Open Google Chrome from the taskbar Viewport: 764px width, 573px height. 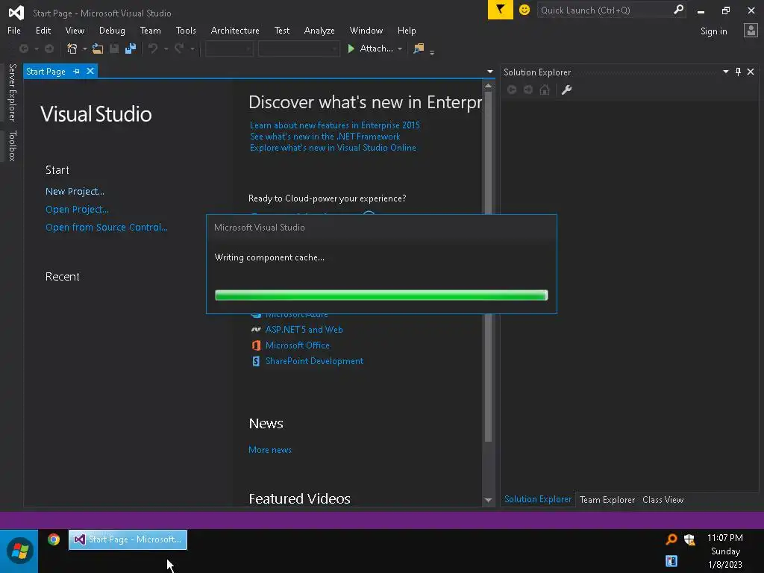click(x=54, y=539)
